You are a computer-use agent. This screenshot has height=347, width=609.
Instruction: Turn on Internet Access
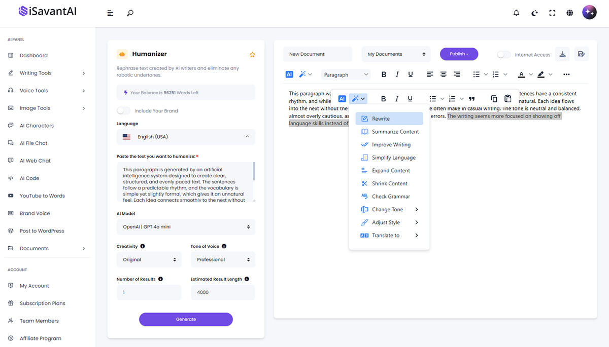click(504, 54)
